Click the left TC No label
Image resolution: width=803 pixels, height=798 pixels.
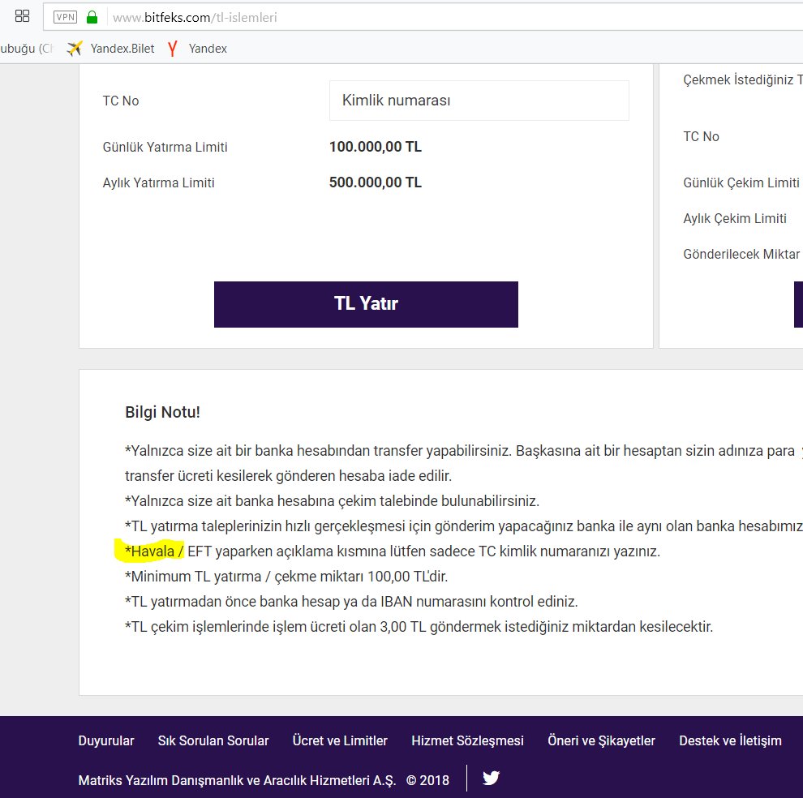(x=121, y=101)
